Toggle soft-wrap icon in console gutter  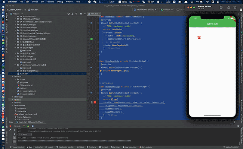pos(15,137)
